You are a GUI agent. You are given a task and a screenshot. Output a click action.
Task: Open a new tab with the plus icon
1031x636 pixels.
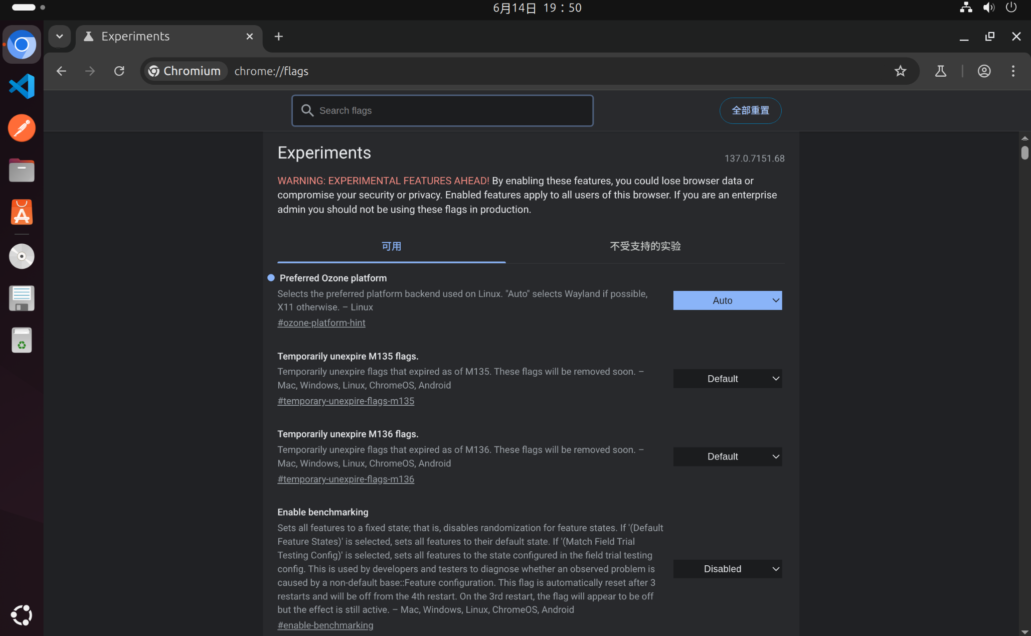click(x=279, y=37)
